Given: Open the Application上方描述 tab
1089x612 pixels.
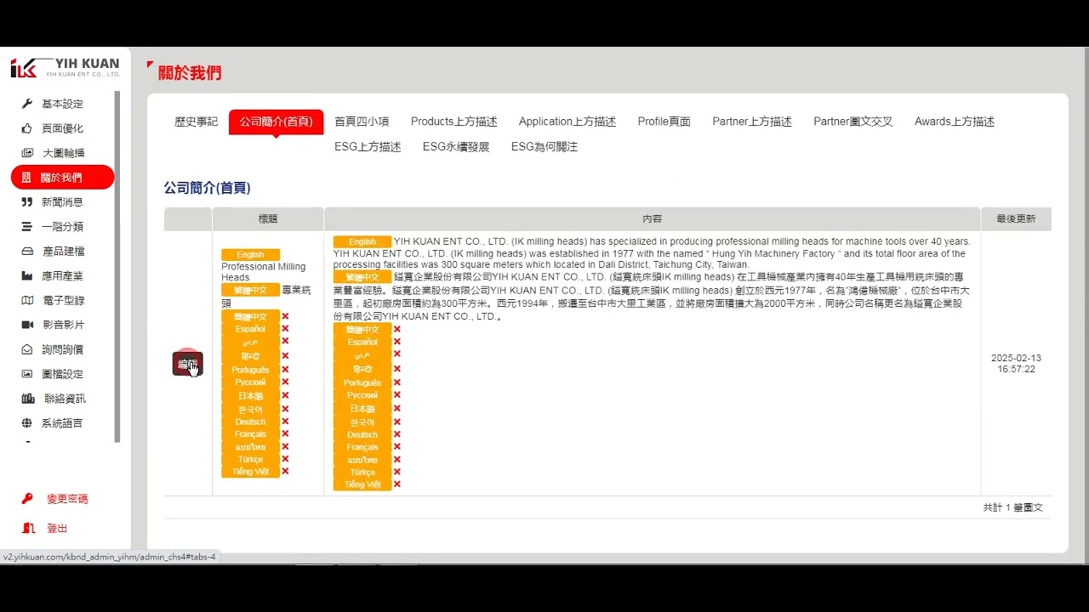Looking at the screenshot, I should pyautogui.click(x=567, y=122).
